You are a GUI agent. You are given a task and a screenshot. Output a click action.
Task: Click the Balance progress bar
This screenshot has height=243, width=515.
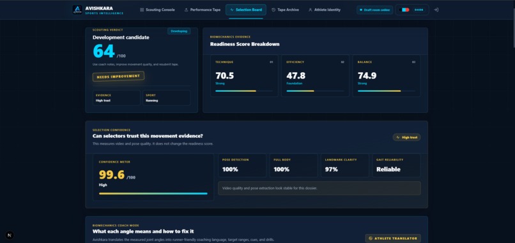387,91
